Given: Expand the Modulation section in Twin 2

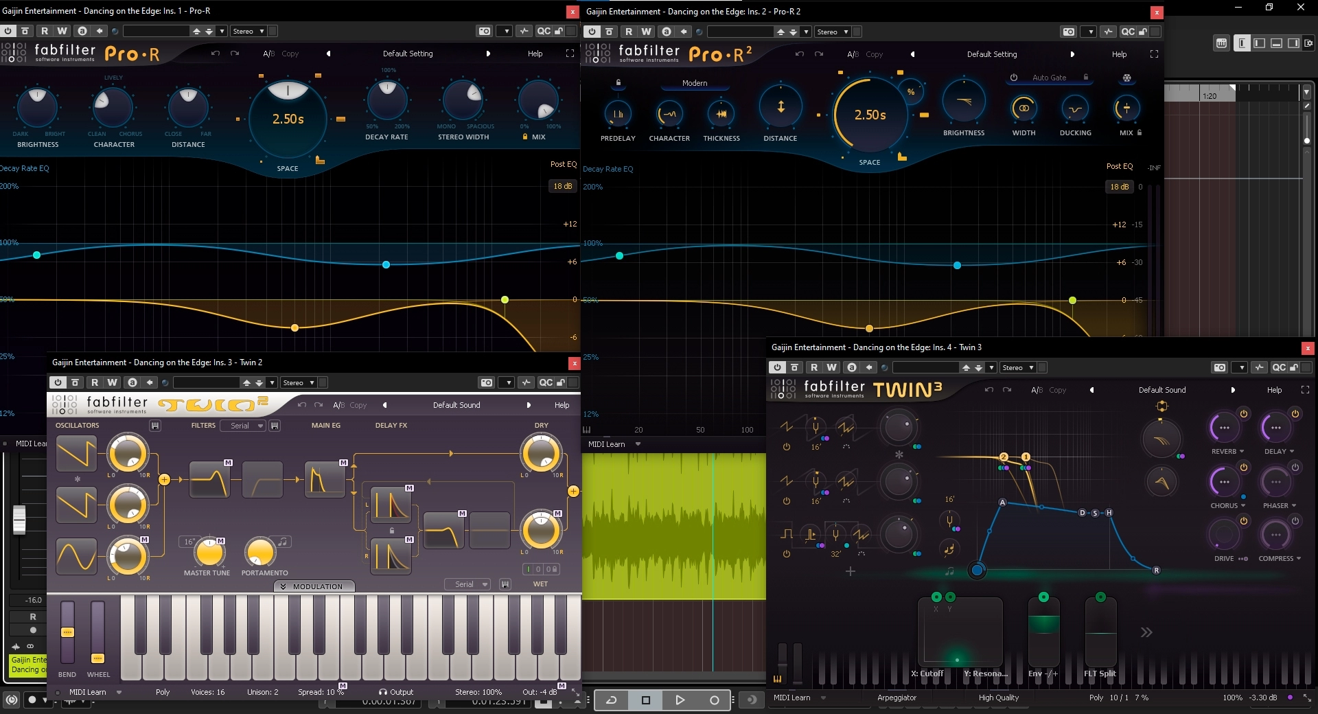Looking at the screenshot, I should click(314, 586).
